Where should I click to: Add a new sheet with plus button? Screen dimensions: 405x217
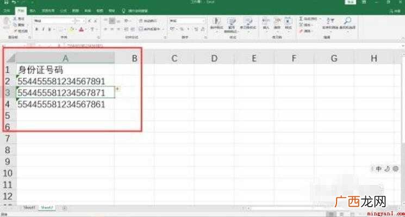coord(64,207)
